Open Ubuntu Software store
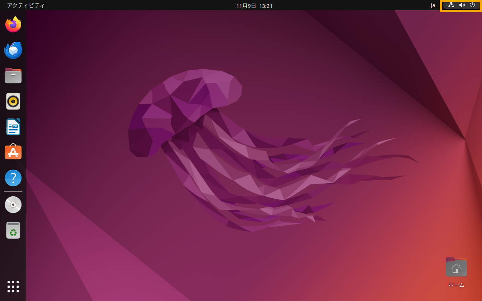The height and width of the screenshot is (301, 482). 13,152
